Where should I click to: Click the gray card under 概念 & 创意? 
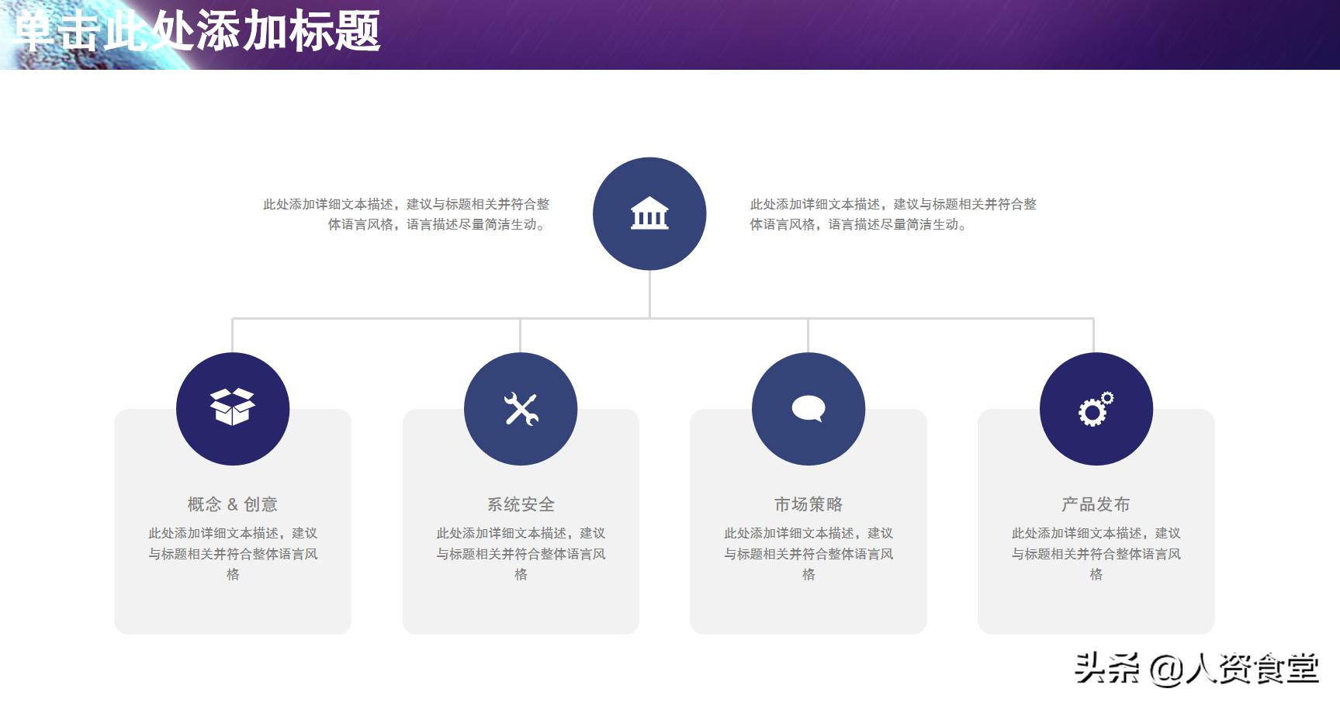(232, 605)
